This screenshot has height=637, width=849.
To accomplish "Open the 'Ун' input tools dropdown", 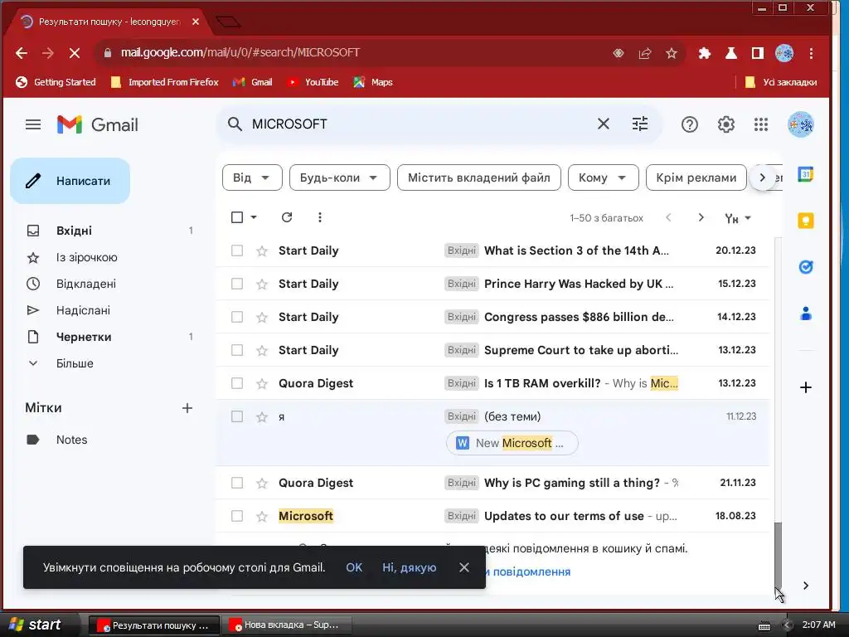I will click(x=738, y=218).
